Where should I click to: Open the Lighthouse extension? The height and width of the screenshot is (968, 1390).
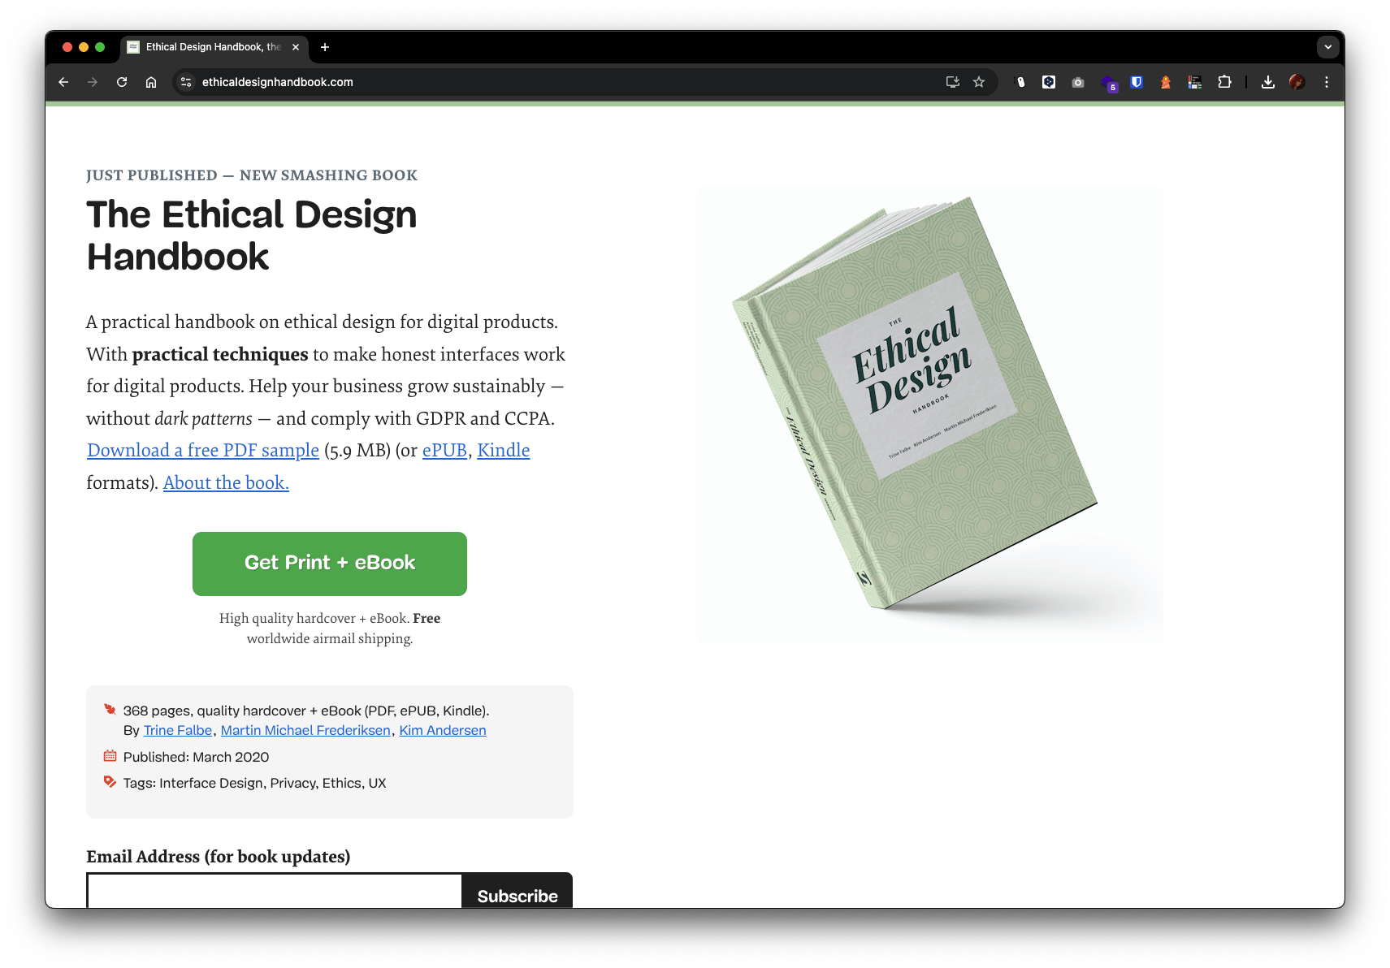point(1166,82)
